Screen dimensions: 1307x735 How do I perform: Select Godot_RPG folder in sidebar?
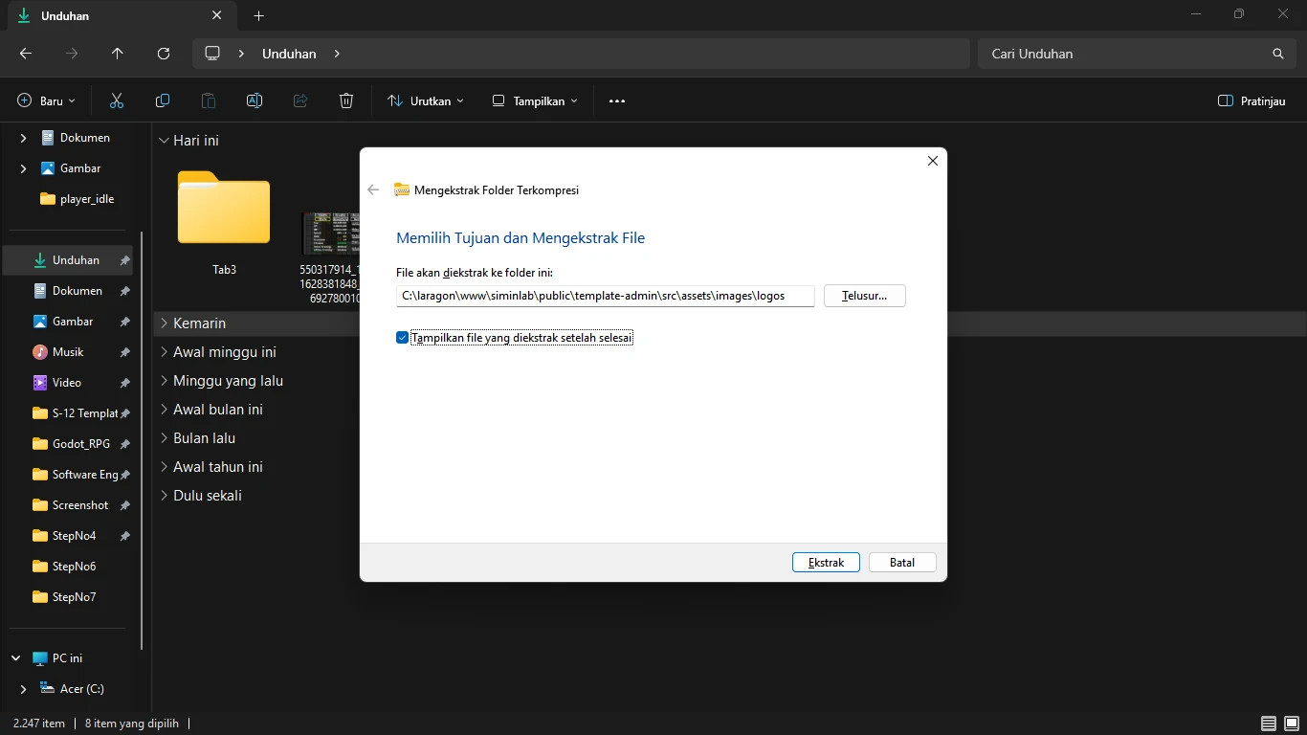click(81, 444)
